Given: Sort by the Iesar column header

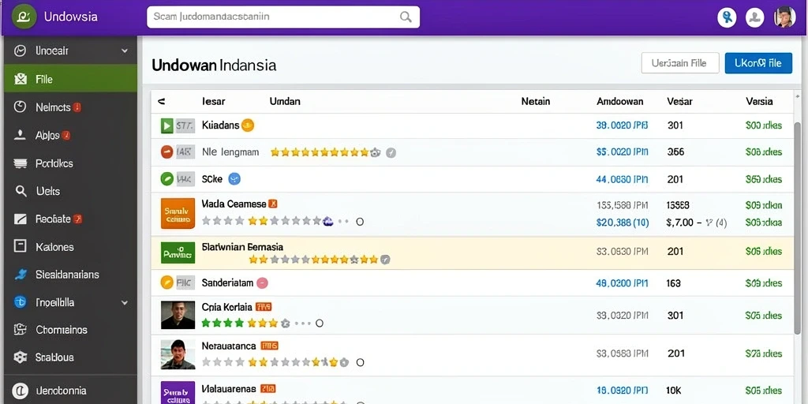Looking at the screenshot, I should click(x=213, y=102).
